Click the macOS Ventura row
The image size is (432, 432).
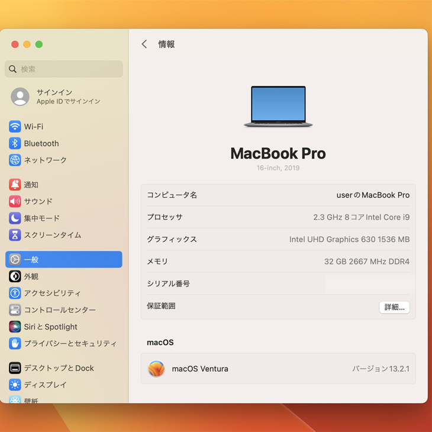278,369
